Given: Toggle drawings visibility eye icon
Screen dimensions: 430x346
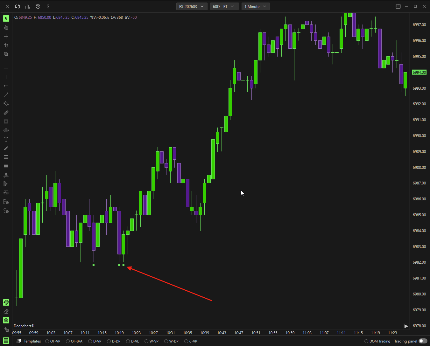Looking at the screenshot, I should [x=6, y=320].
